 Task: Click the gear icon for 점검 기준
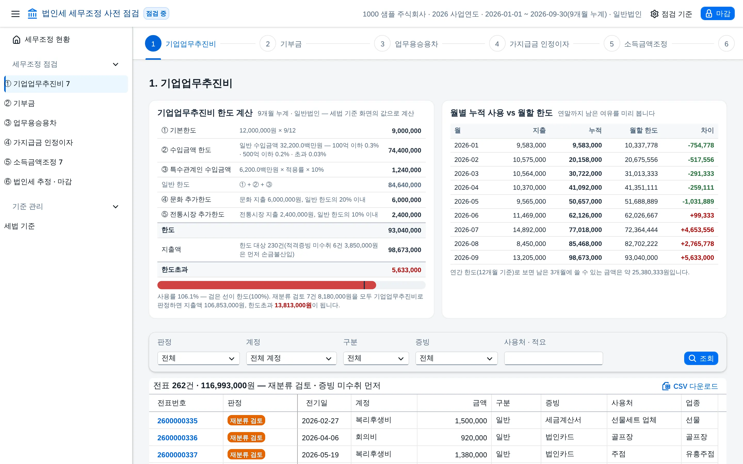pos(654,14)
